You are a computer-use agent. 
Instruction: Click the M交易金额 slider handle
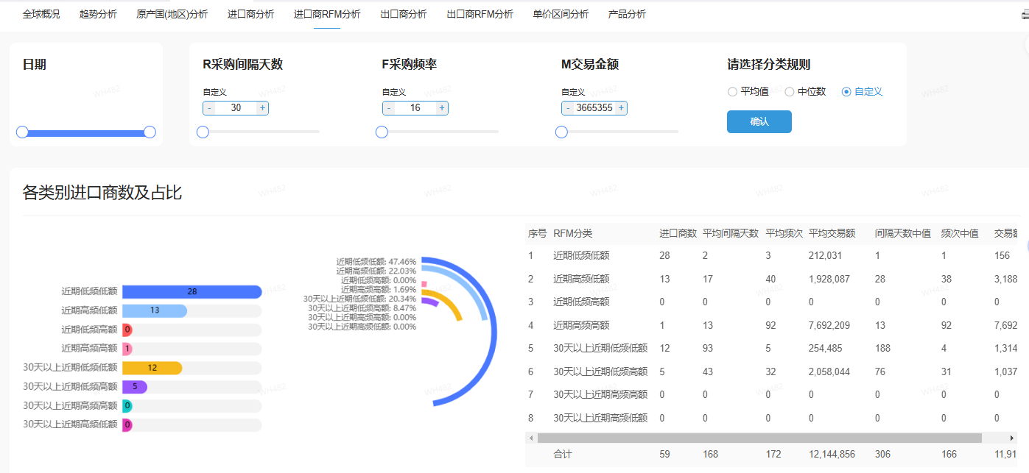[561, 132]
